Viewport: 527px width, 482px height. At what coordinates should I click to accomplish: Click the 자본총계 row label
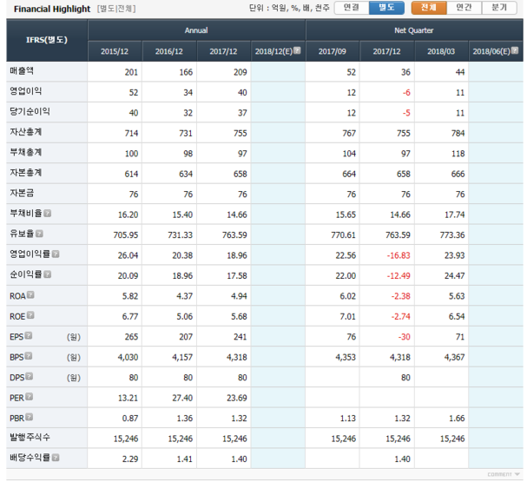(x=25, y=173)
